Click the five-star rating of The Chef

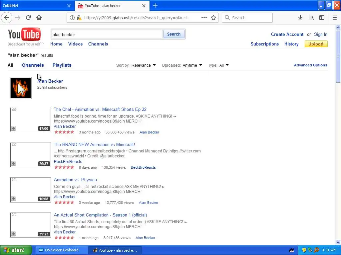coord(64,132)
